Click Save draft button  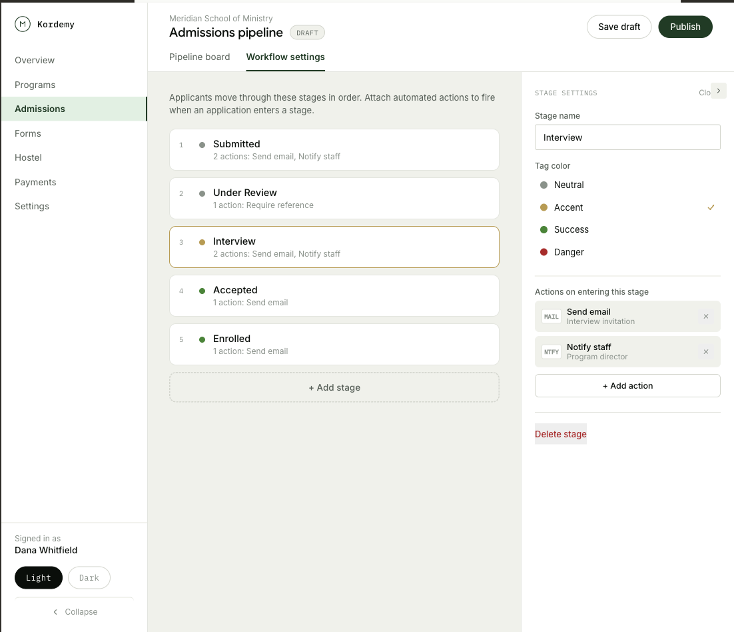(x=619, y=27)
